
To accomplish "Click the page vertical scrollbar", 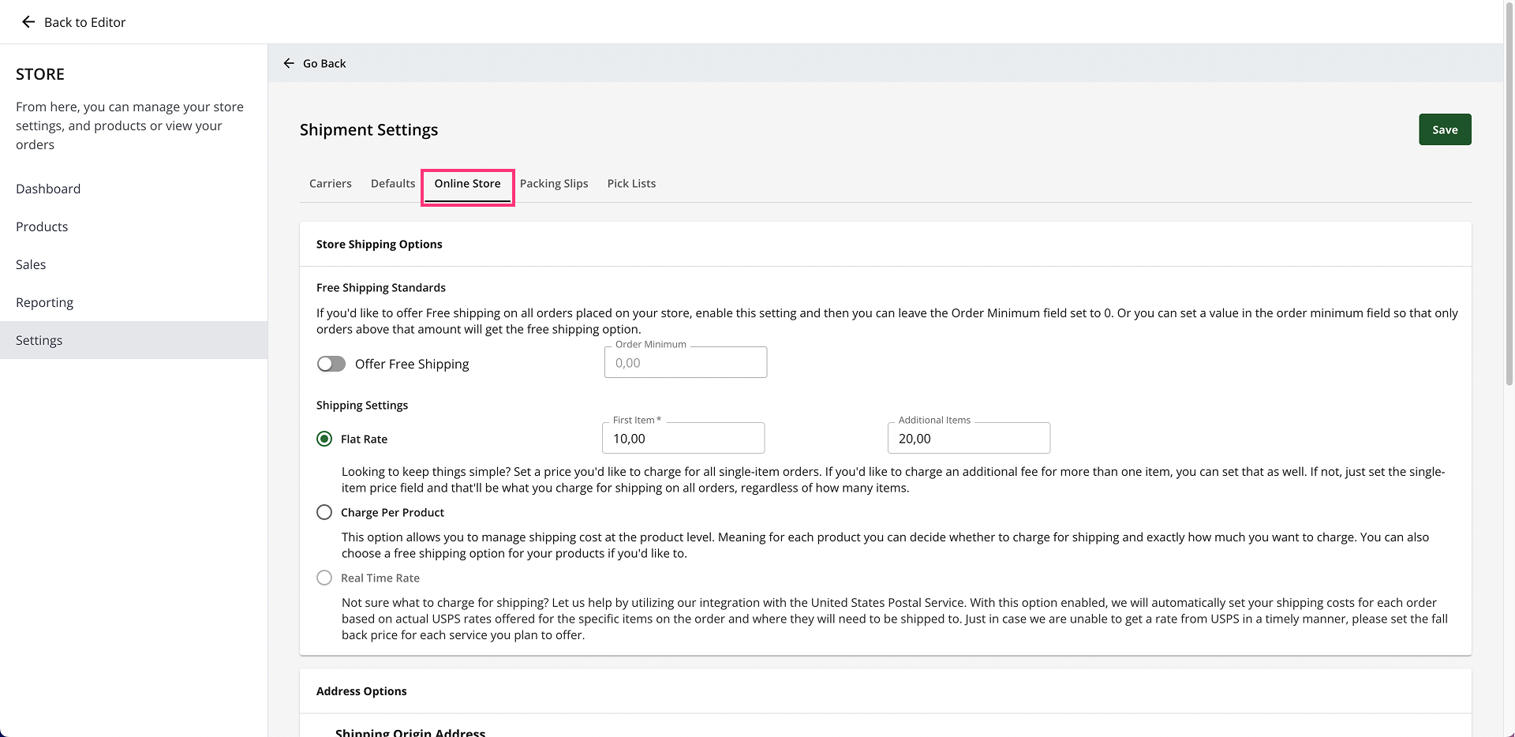I will tap(1509, 195).
